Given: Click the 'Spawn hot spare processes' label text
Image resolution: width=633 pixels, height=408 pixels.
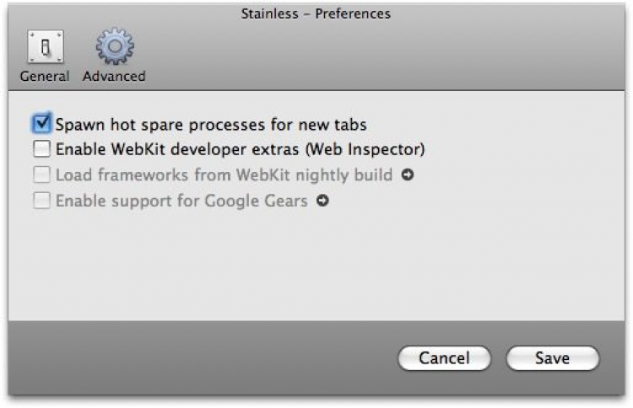Looking at the screenshot, I should [x=211, y=125].
